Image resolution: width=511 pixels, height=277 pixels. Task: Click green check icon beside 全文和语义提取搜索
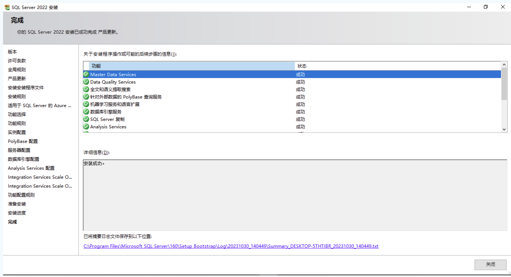86,89
